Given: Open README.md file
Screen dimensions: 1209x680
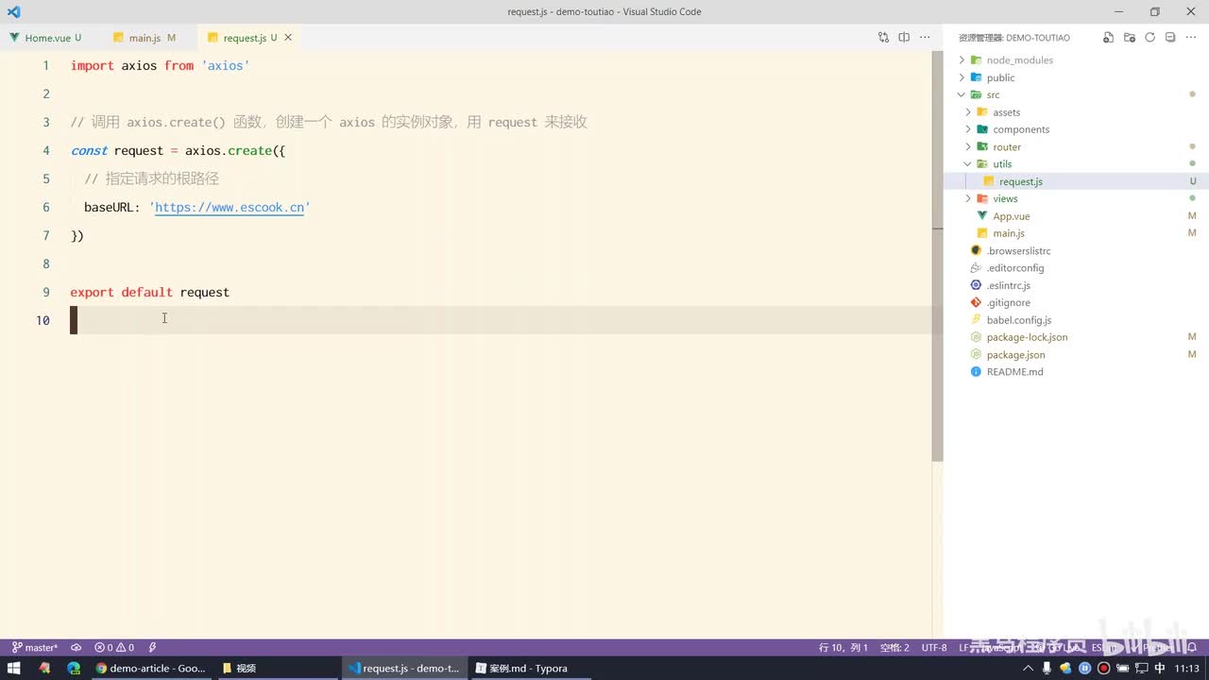Looking at the screenshot, I should click(x=1076, y=372).
